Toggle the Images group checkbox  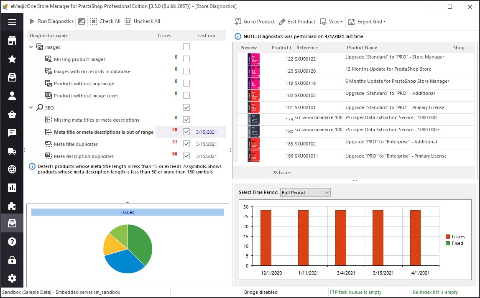186,47
